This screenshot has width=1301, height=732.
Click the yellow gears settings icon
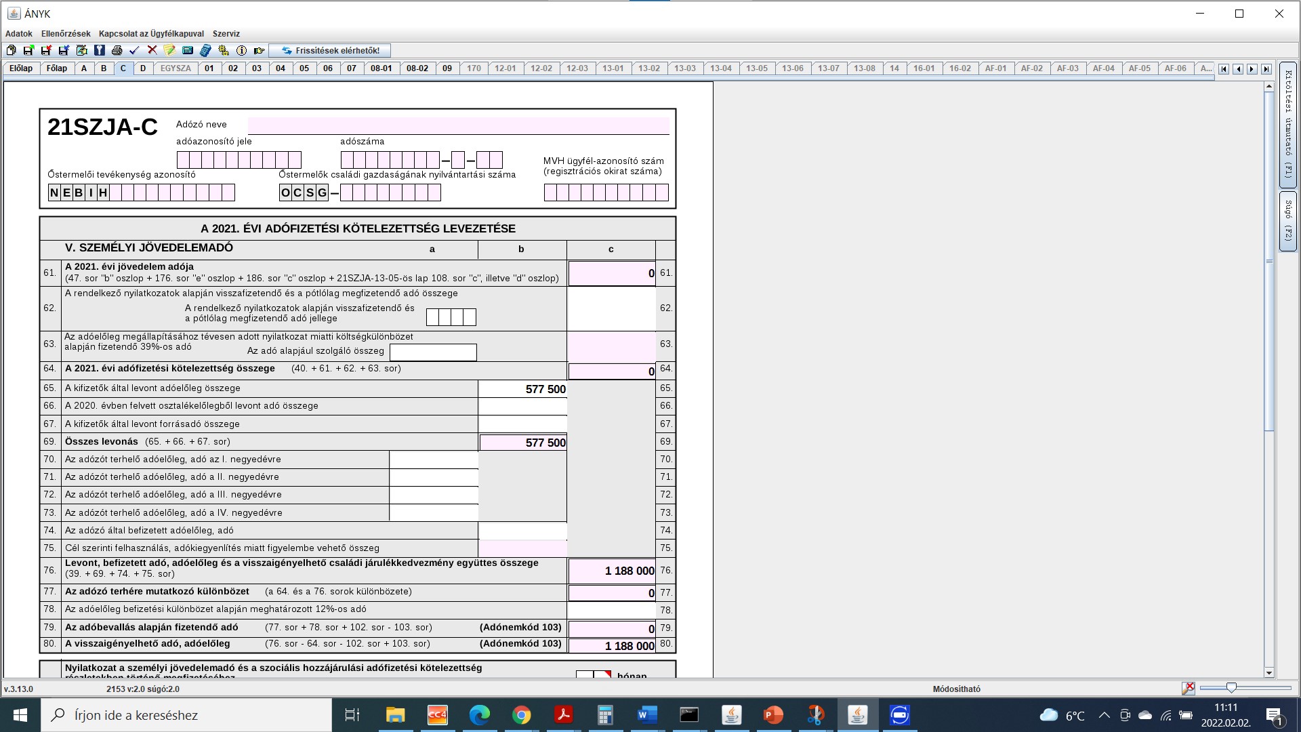click(x=224, y=50)
